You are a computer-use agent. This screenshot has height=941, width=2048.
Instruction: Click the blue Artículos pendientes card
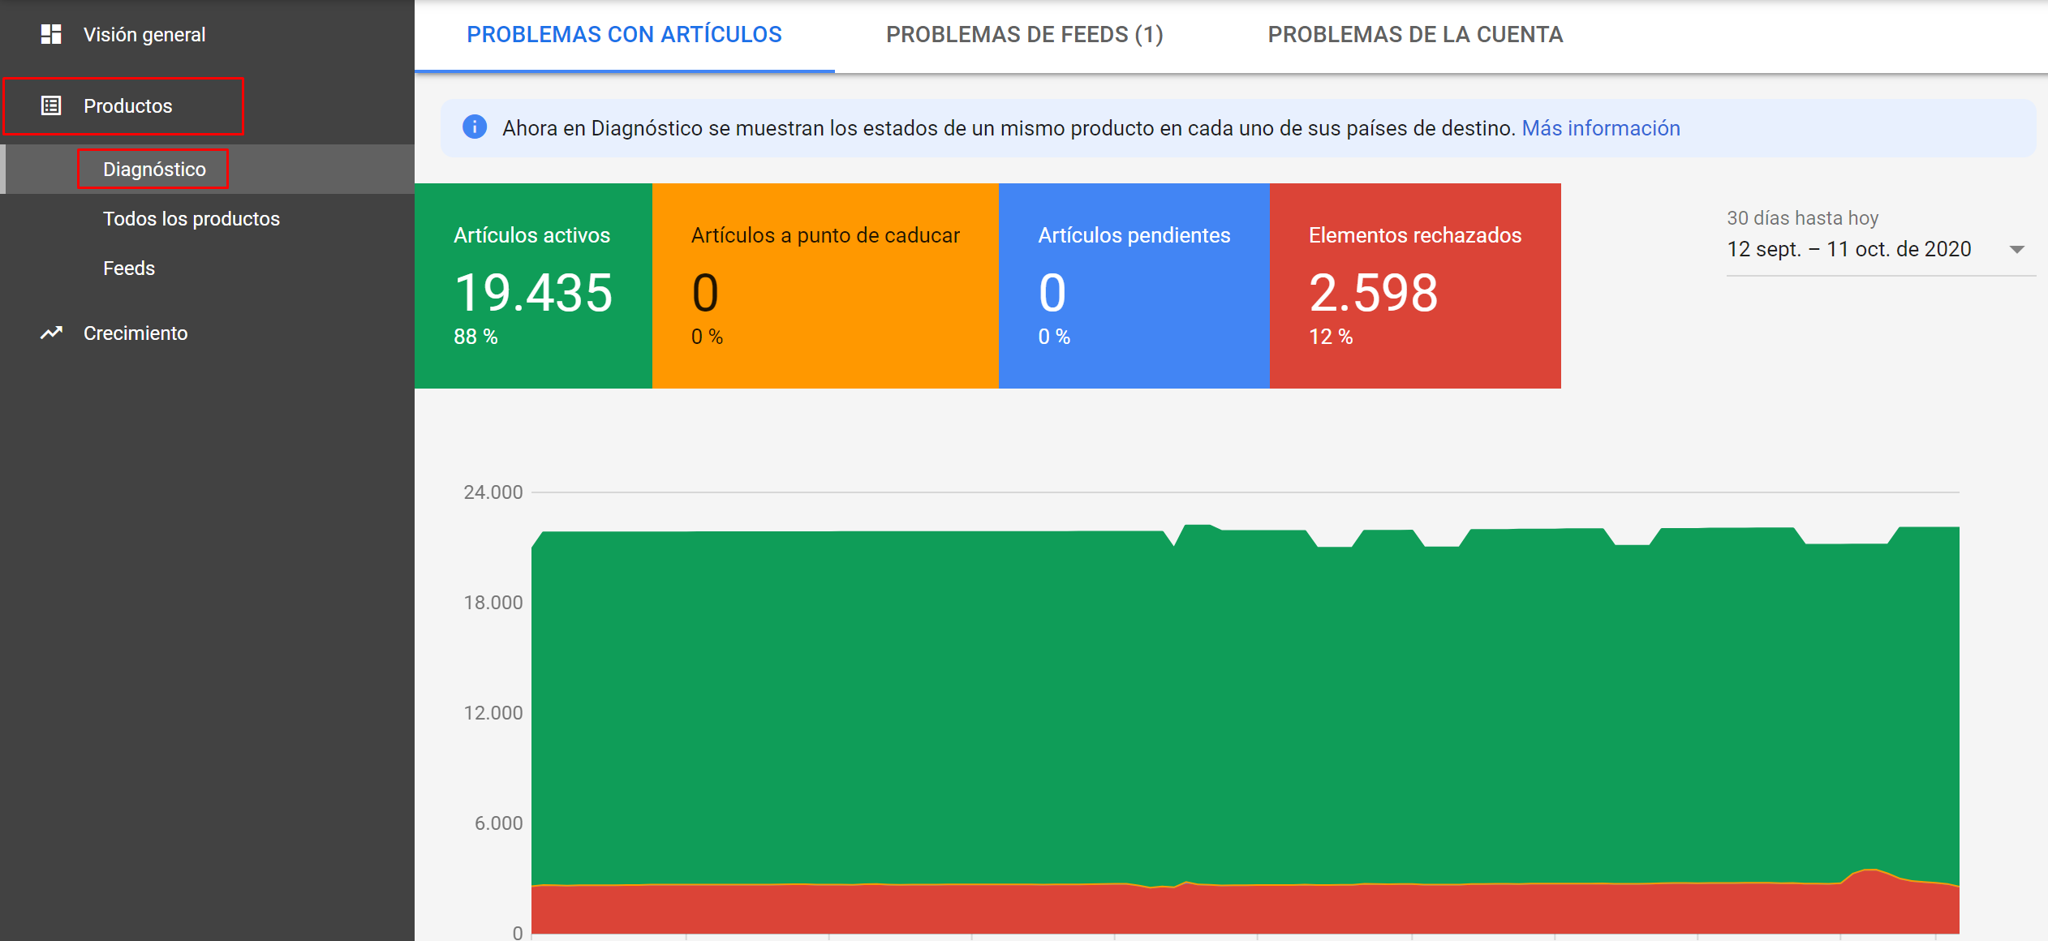pos(1134,286)
